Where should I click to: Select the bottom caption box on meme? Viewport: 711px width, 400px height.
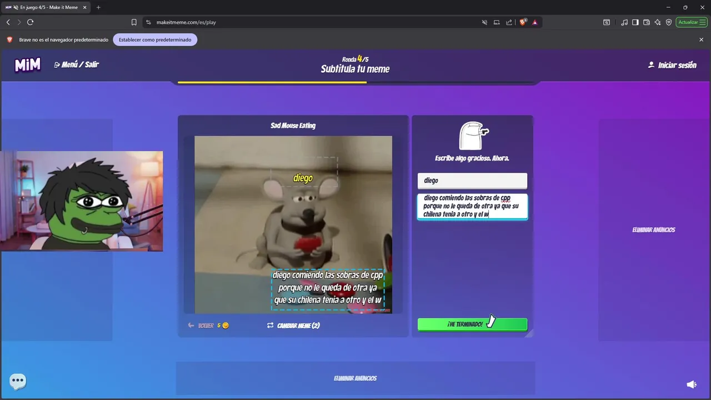pos(328,289)
